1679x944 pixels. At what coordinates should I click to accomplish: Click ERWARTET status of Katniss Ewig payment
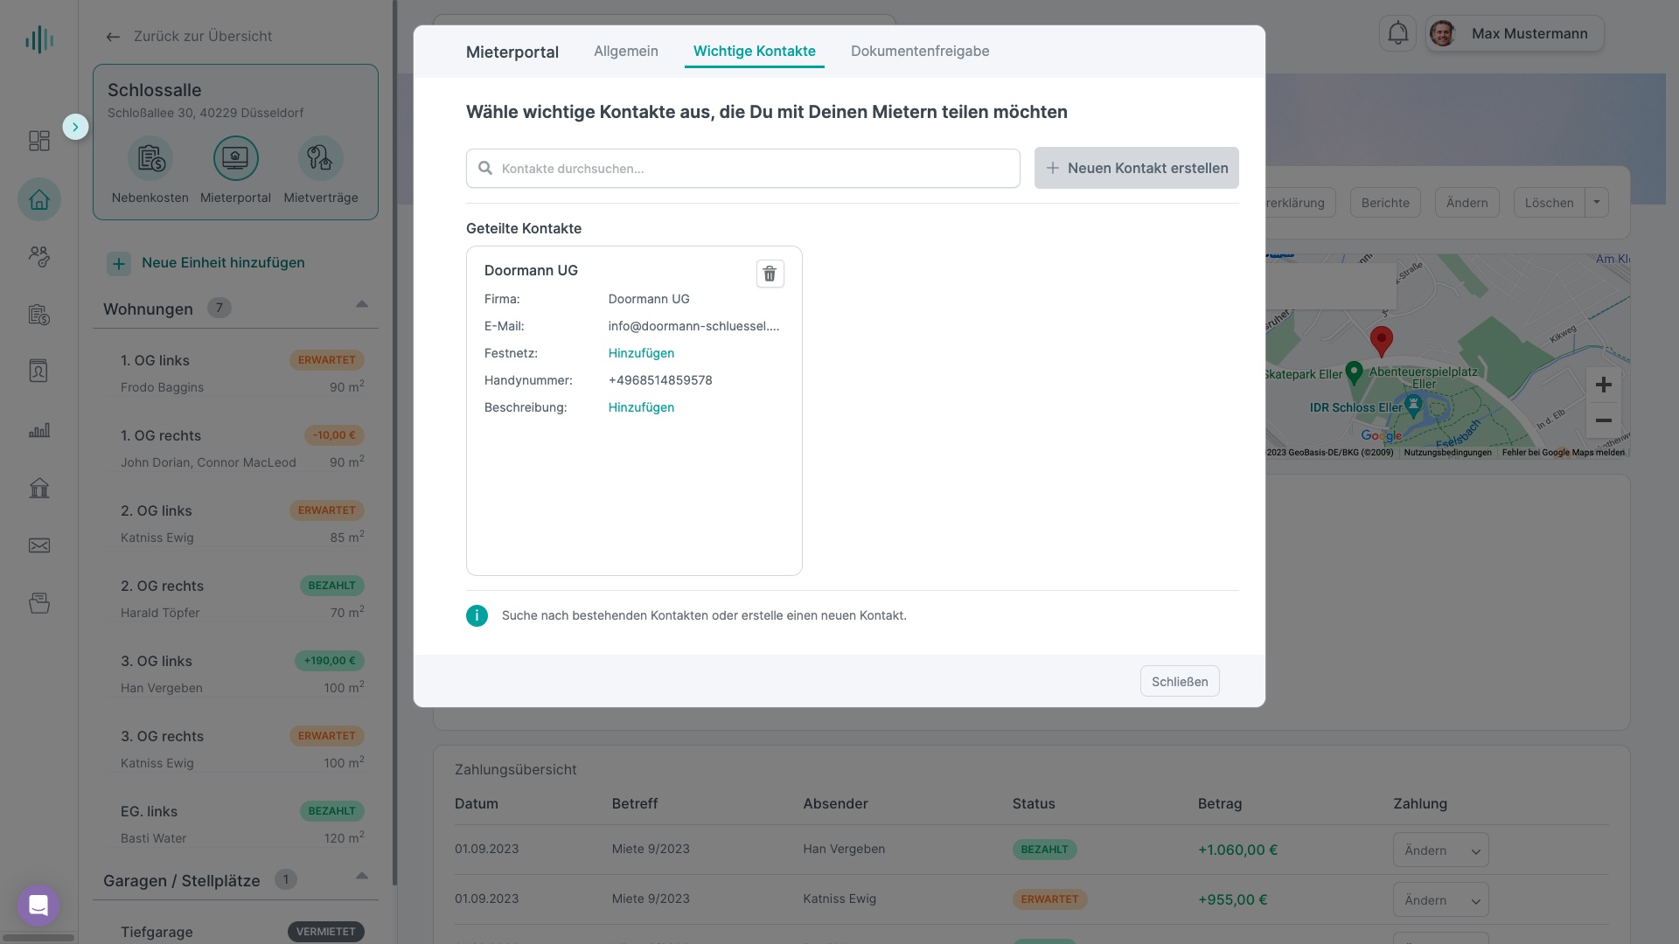pyautogui.click(x=1049, y=899)
